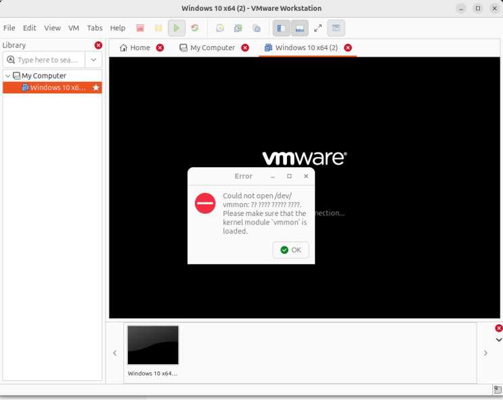503x400 pixels.
Task: Click the Take Snapshot toolbar icon
Action: pos(220,28)
